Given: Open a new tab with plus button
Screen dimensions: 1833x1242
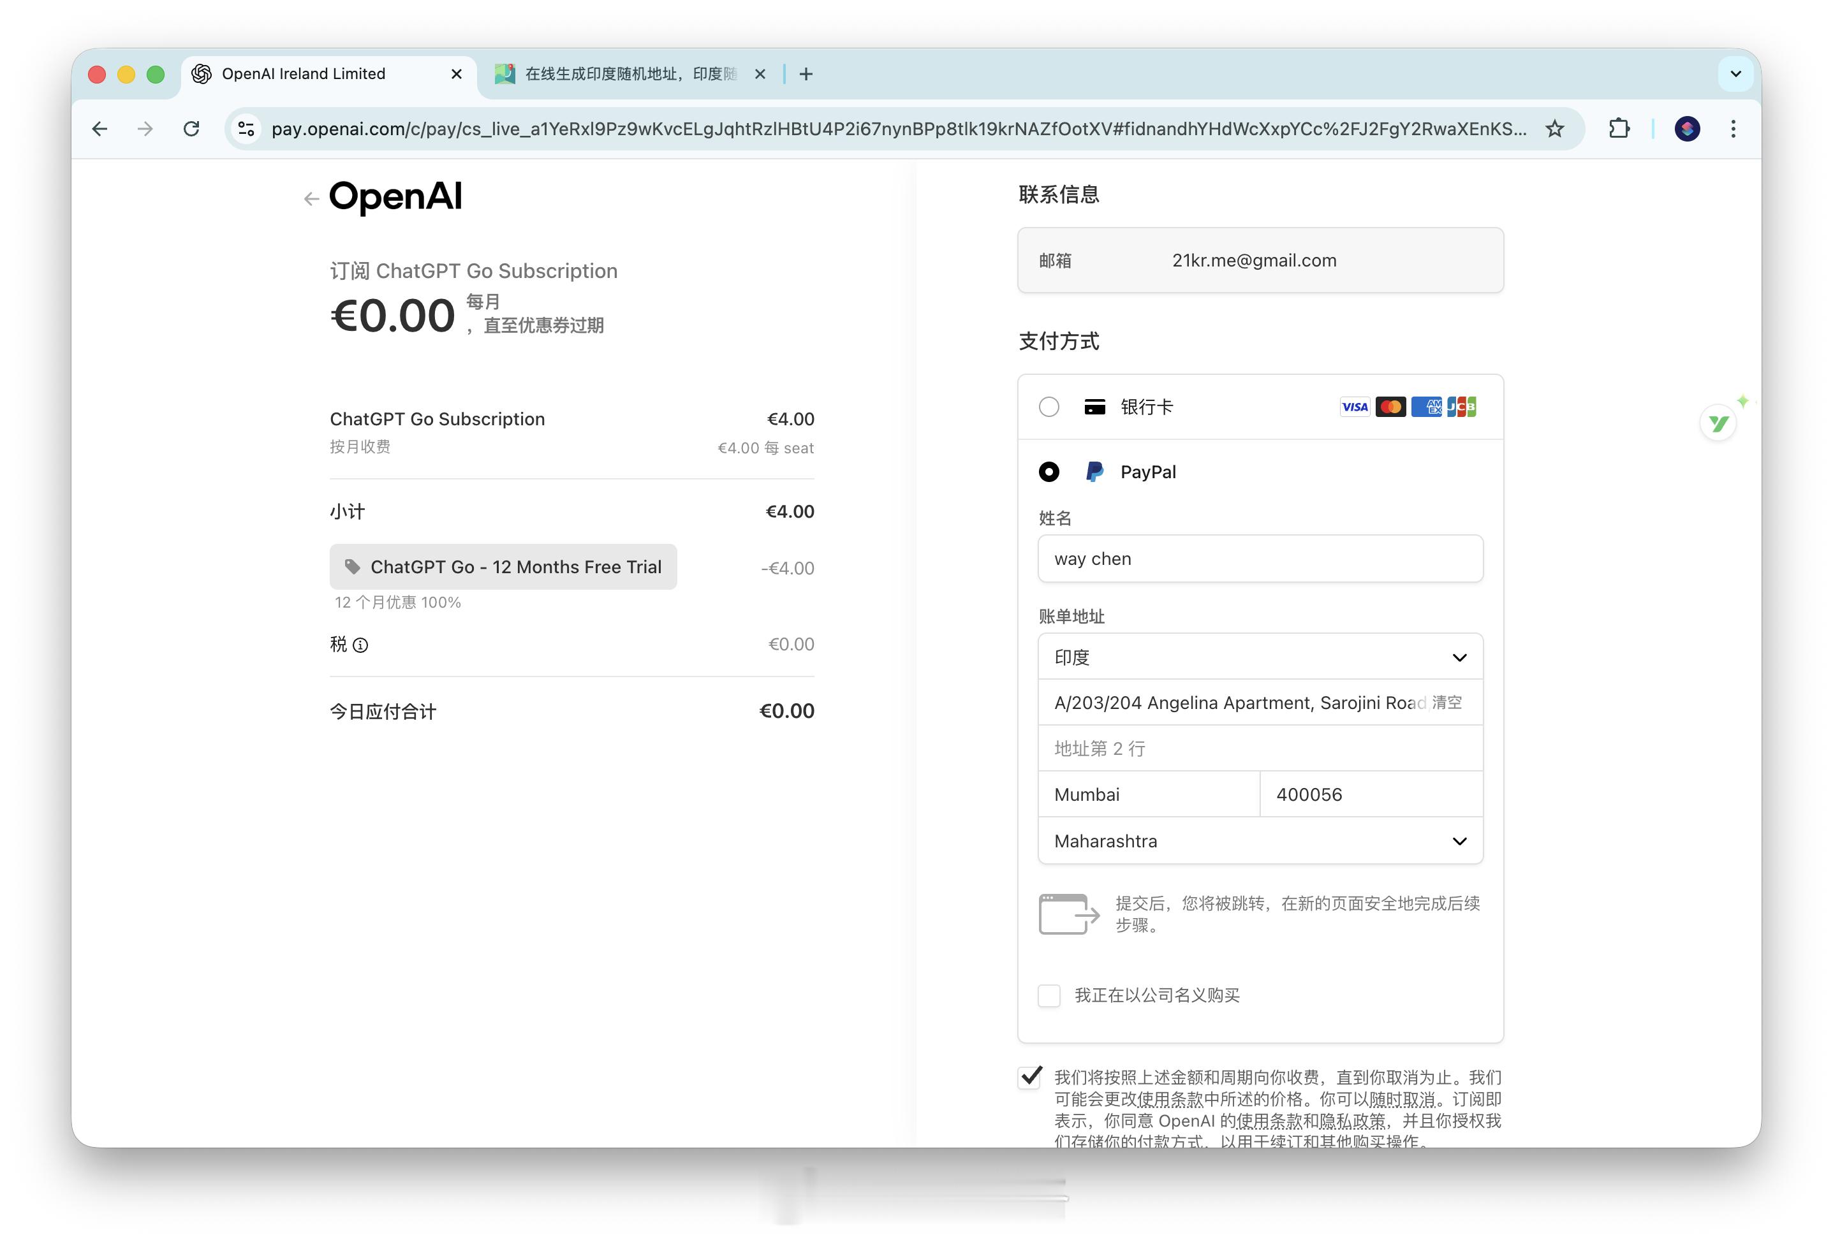Looking at the screenshot, I should pos(806,74).
